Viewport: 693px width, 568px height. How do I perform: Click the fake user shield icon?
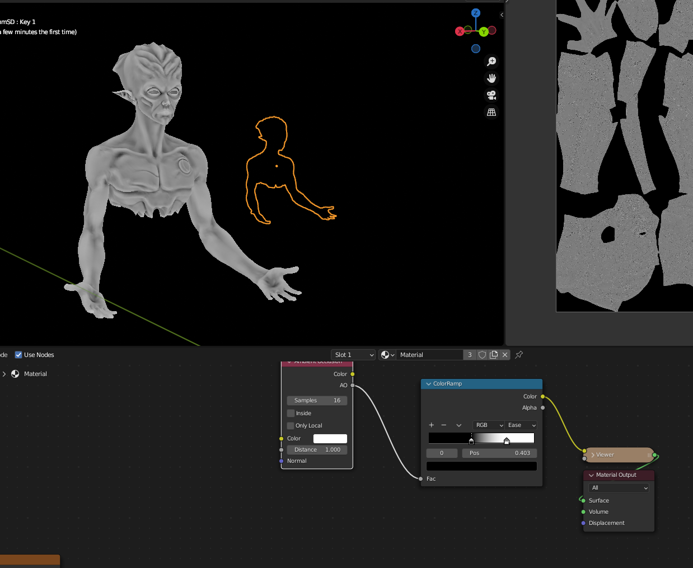pyautogui.click(x=482, y=355)
